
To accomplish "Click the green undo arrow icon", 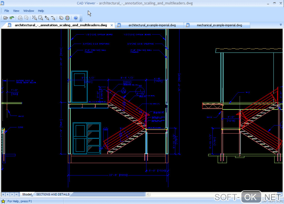I will pyautogui.click(x=12, y=18).
